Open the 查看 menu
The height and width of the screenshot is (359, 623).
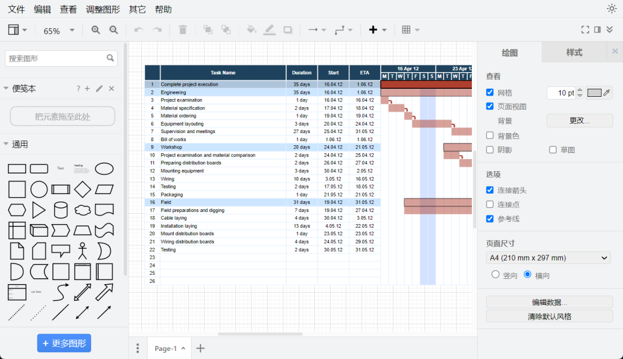(68, 9)
